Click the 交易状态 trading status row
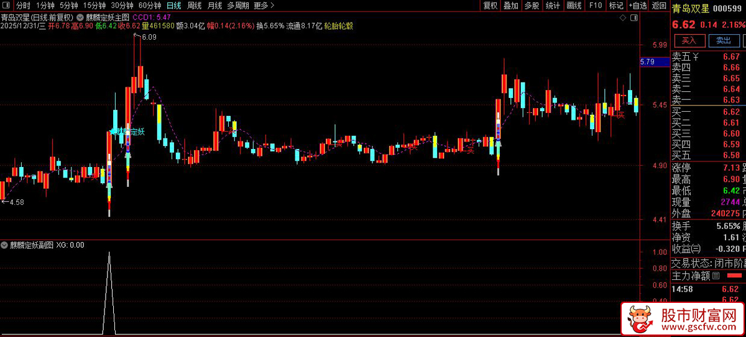Viewport: 746px width, 337px height. tap(707, 263)
